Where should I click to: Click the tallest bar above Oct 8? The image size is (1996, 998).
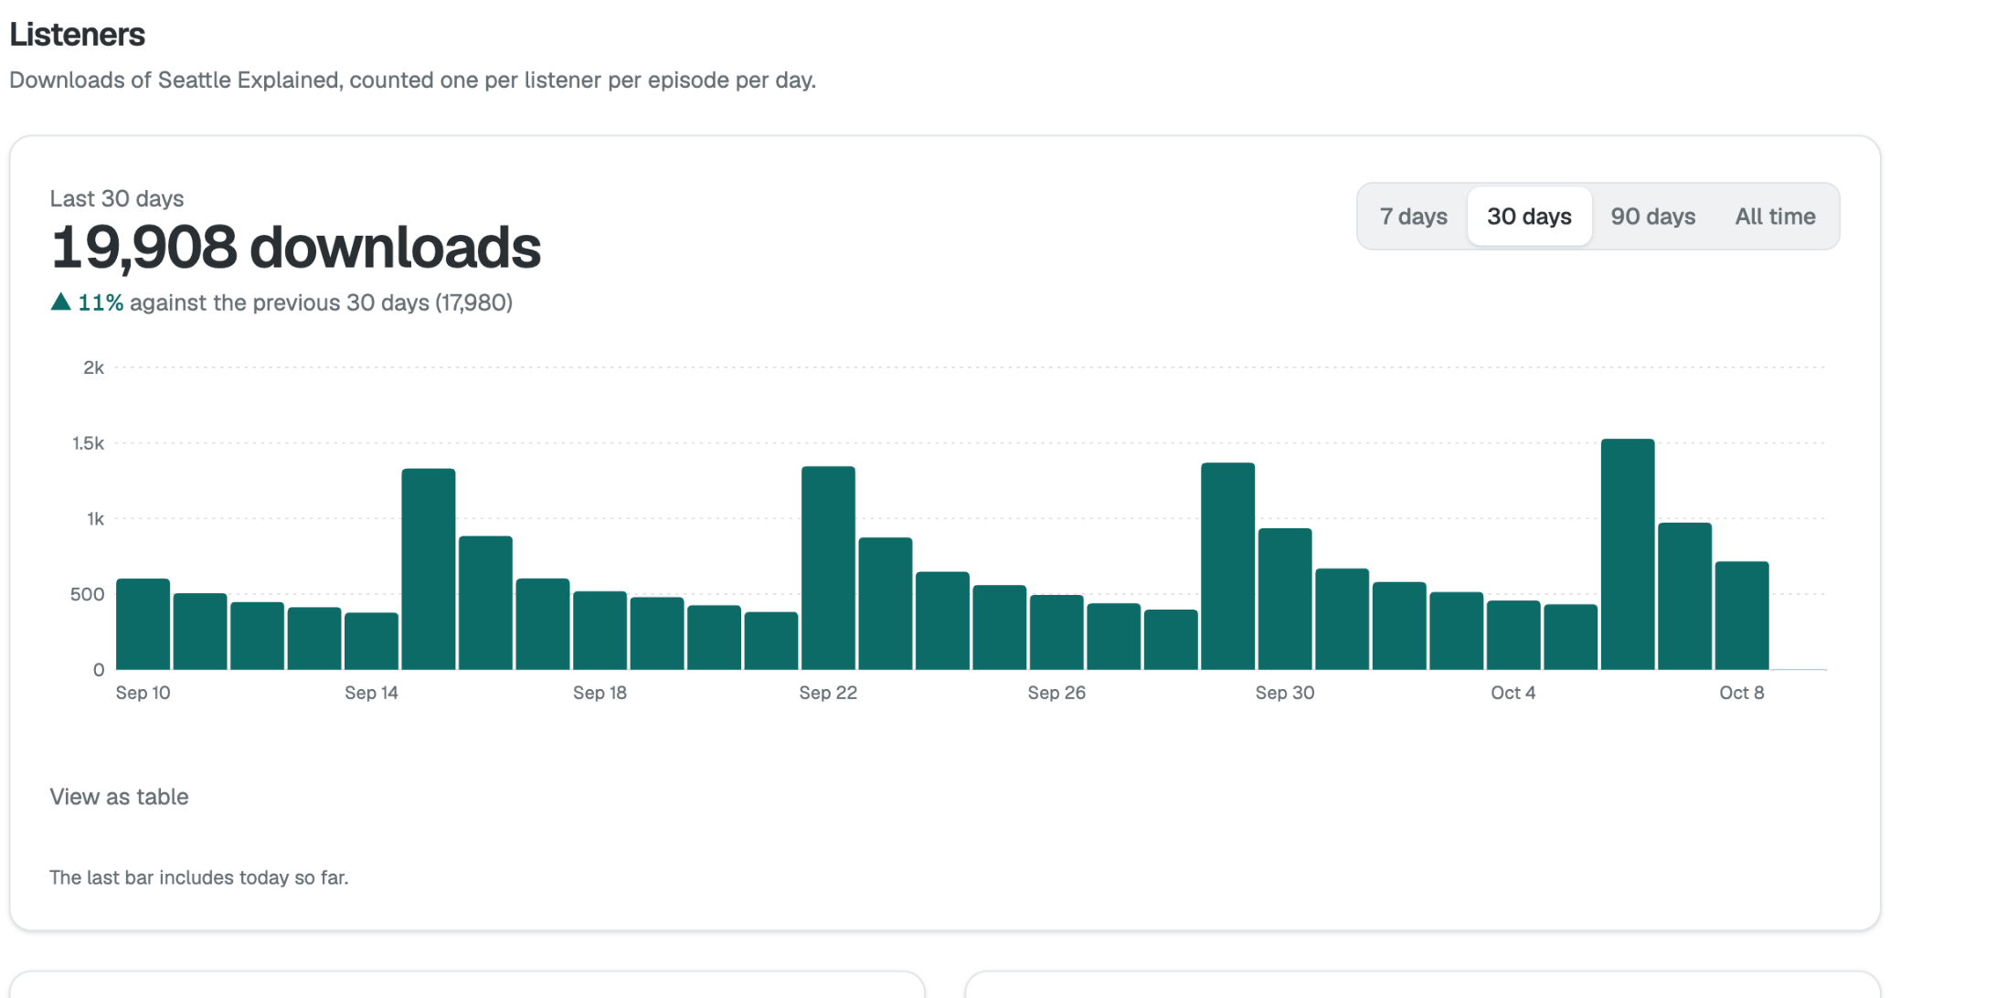tap(1741, 615)
